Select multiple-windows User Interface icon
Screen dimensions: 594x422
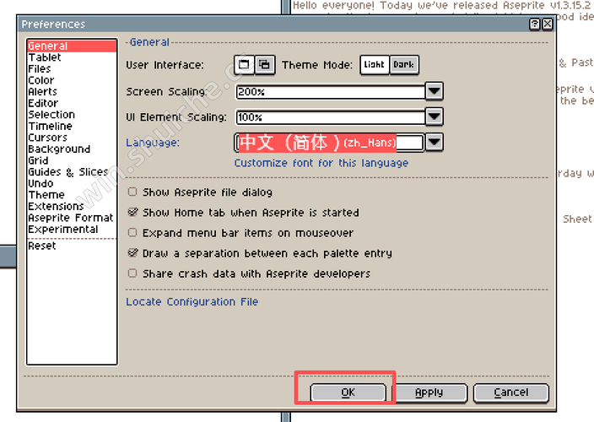point(265,65)
